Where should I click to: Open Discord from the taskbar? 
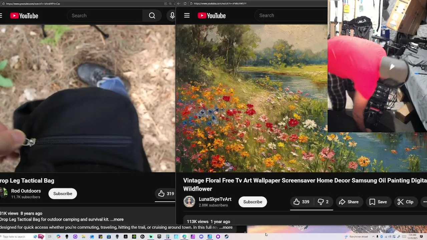tap(201, 237)
